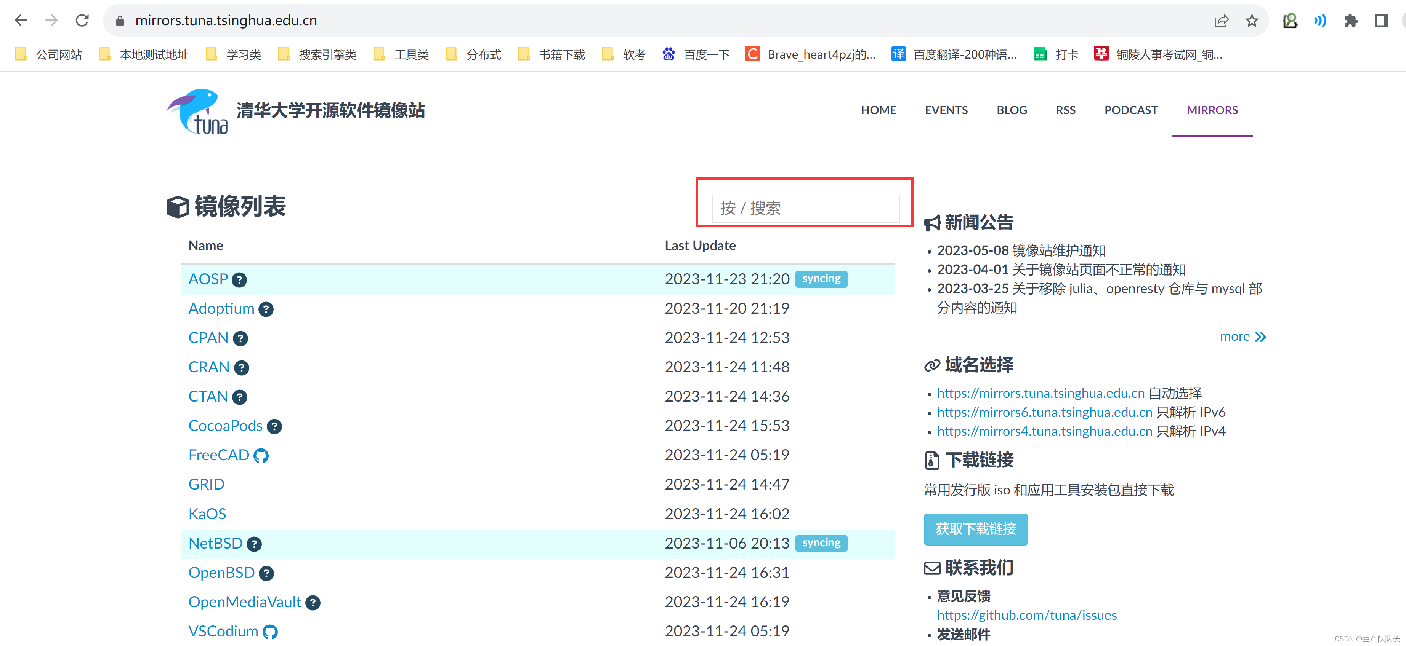Open the 书籍下载 bookmark folder
Screen dimensions: 1406x646
click(x=551, y=54)
